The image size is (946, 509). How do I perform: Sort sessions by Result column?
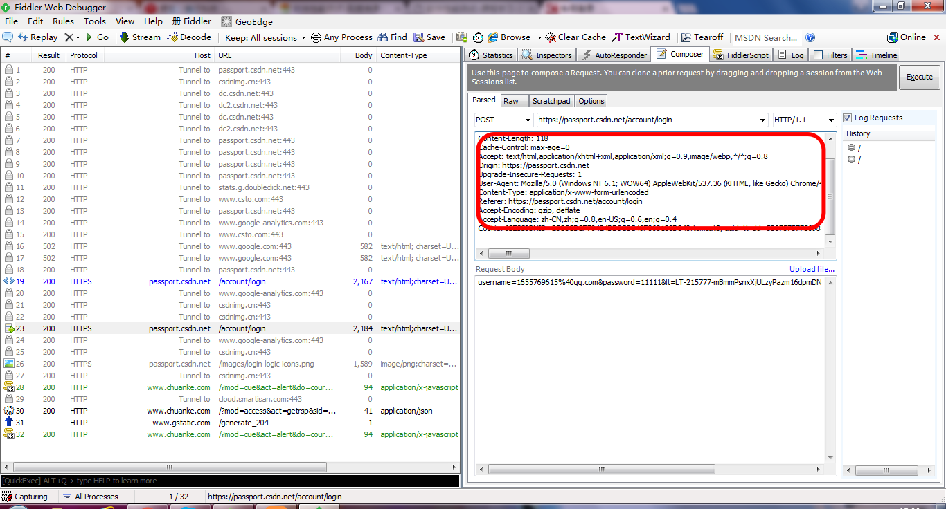(x=48, y=55)
